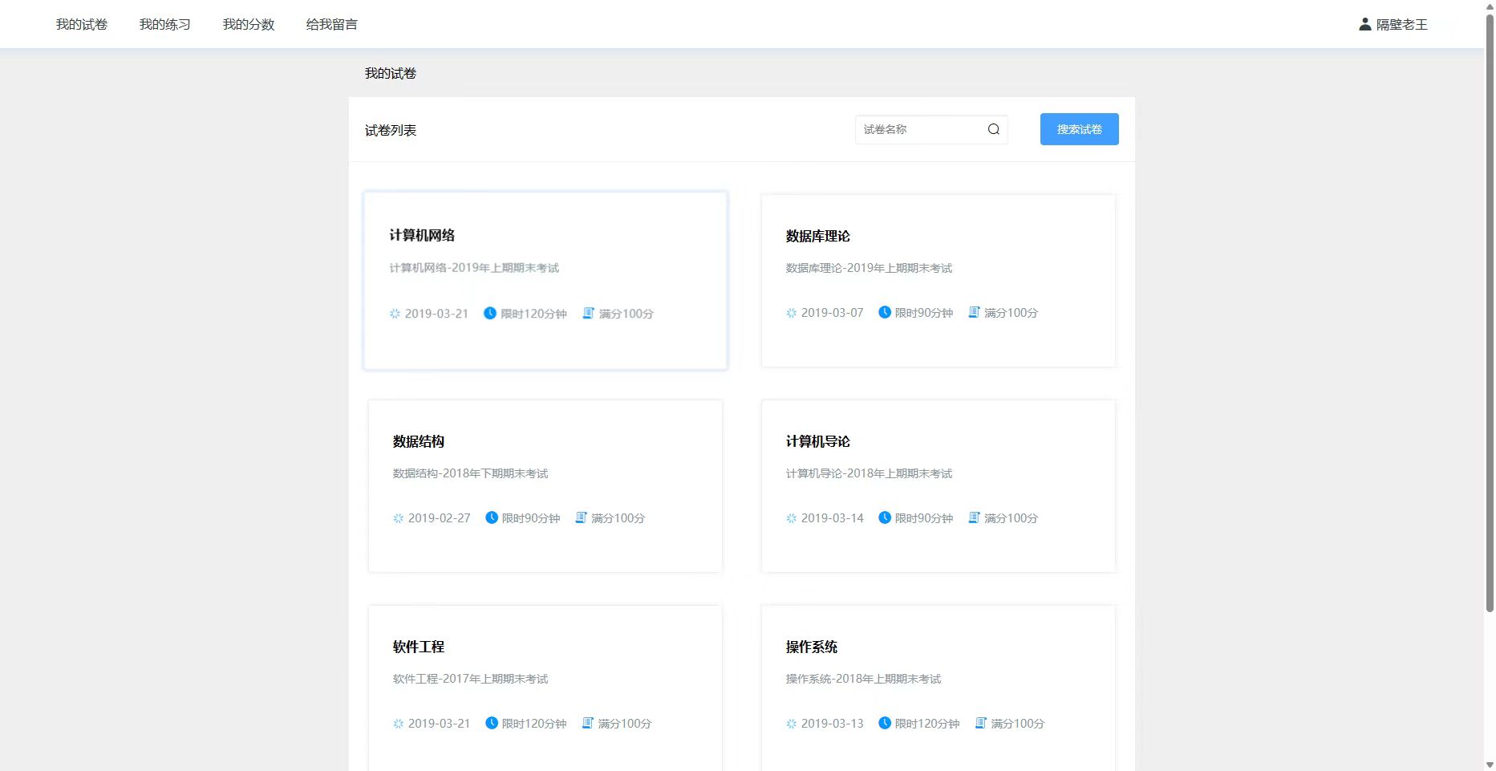1496x771 pixels.
Task: Click the clock icon on 数据库理论 card
Action: pos(885,312)
